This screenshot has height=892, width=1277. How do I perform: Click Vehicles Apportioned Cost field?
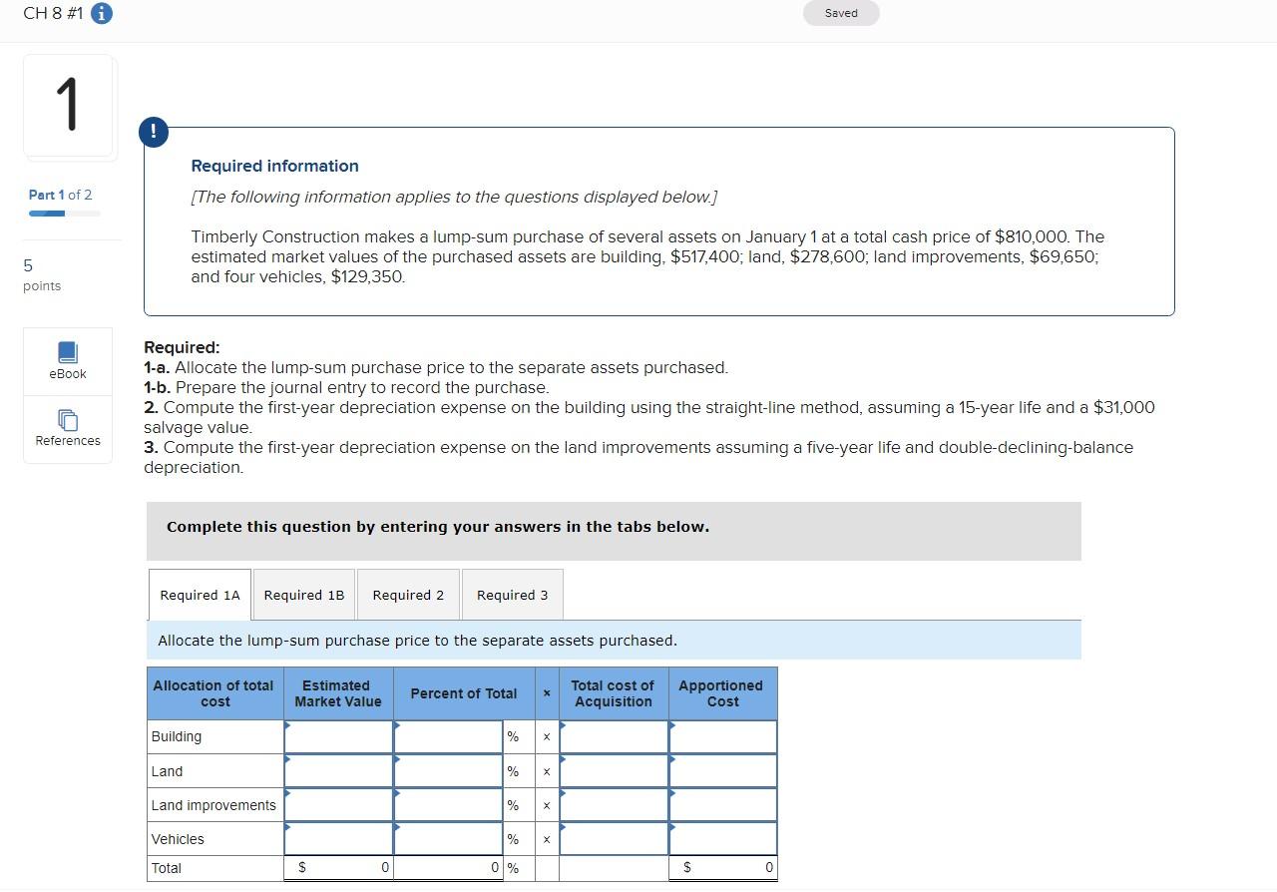pyautogui.click(x=723, y=839)
